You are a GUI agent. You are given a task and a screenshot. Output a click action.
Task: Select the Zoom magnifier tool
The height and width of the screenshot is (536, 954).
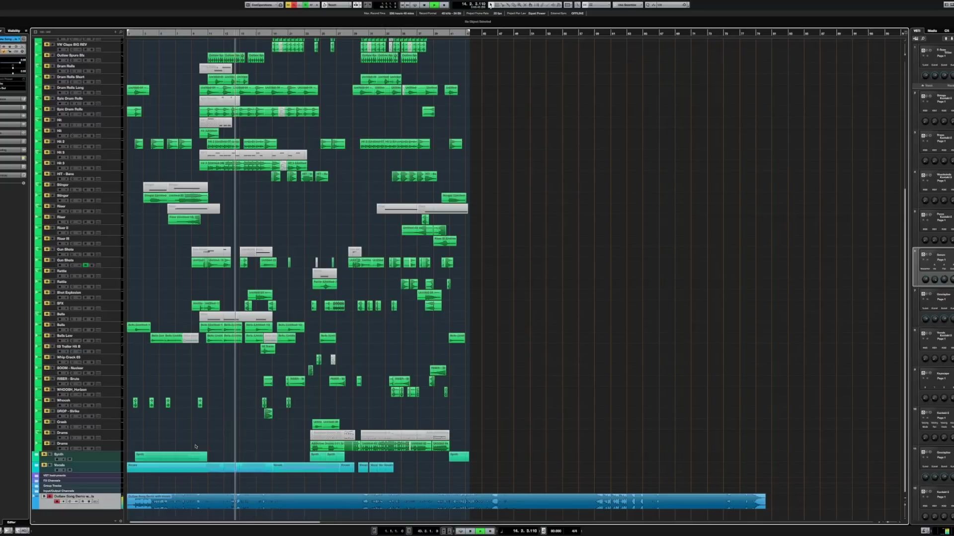[x=519, y=5]
